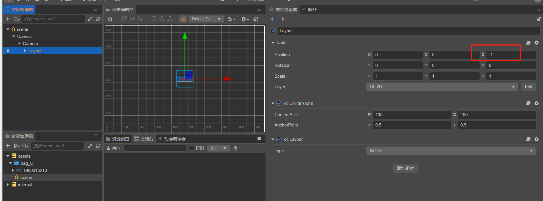The height and width of the screenshot is (201, 543).
Task: Collapse the assets folder
Action: click(x=8, y=156)
